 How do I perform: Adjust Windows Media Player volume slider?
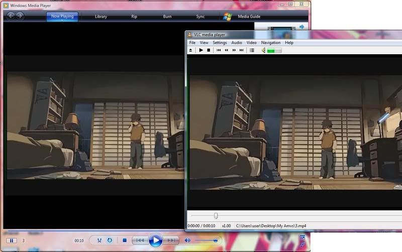207,240
